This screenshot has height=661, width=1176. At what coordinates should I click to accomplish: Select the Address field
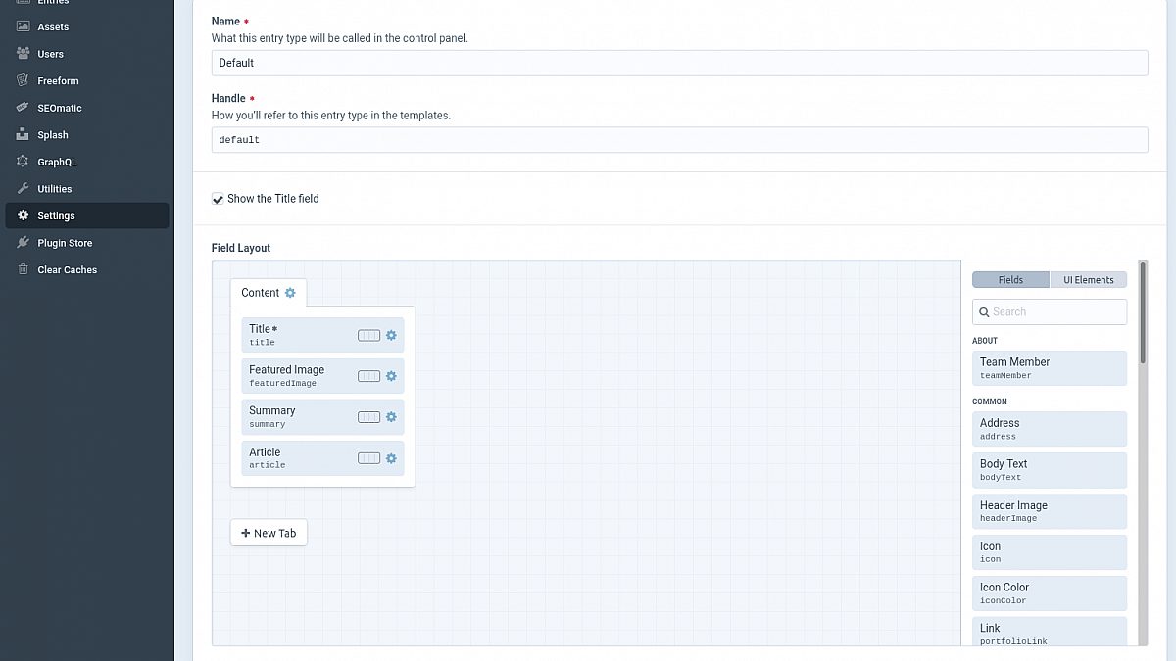[x=1050, y=429]
